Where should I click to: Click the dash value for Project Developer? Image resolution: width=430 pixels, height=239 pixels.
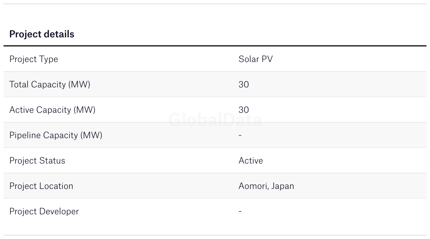pos(240,212)
